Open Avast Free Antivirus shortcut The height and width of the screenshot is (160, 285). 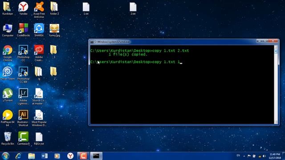click(39, 10)
